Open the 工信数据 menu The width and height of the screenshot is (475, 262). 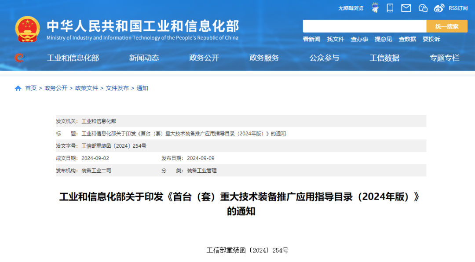coord(384,58)
